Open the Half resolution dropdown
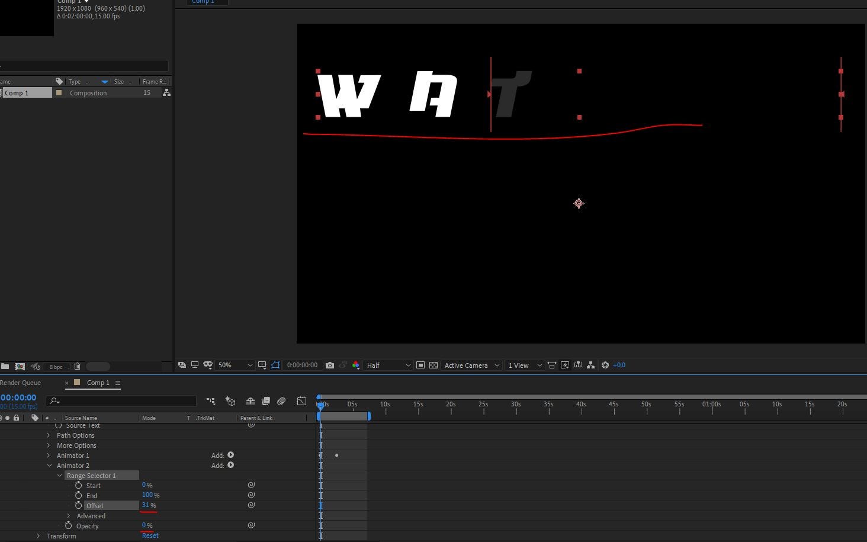The height and width of the screenshot is (542, 867). pos(388,365)
